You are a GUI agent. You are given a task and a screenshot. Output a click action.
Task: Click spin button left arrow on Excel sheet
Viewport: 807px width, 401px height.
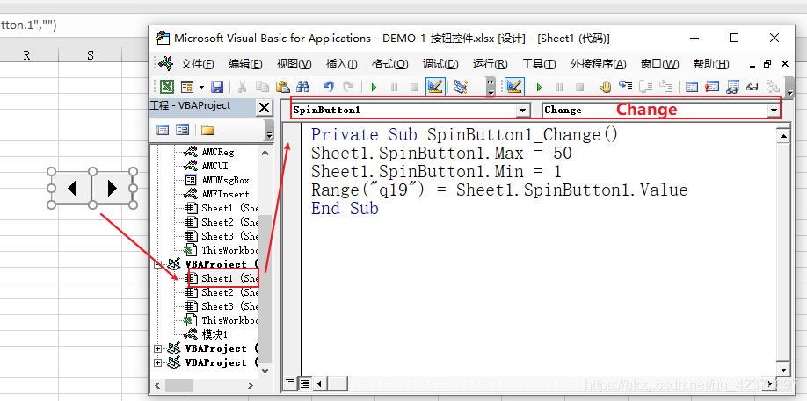tap(72, 189)
